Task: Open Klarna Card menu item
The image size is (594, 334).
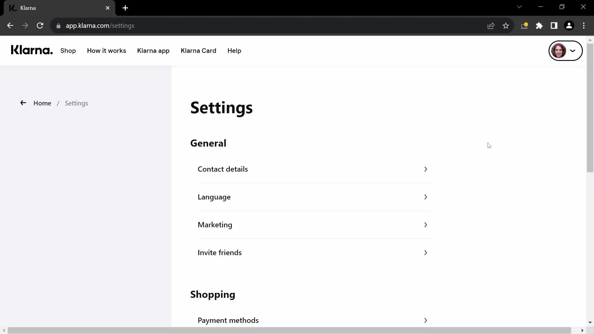Action: pyautogui.click(x=198, y=51)
